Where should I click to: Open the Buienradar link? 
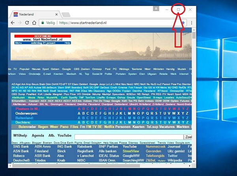27,127
